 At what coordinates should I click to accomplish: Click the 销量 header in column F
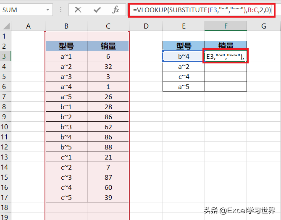coord(226,45)
